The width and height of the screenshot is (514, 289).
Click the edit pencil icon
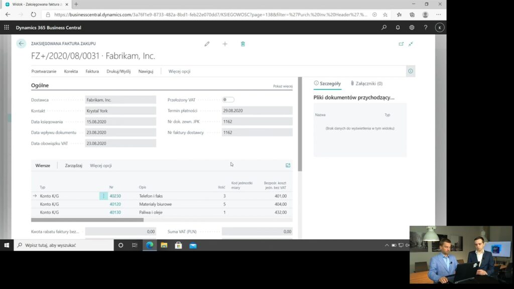[x=207, y=44]
